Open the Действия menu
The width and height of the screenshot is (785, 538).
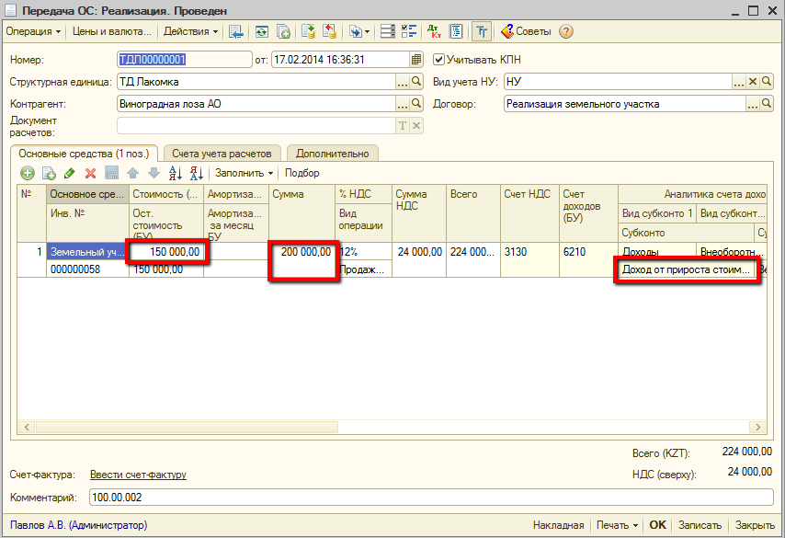coord(191,31)
